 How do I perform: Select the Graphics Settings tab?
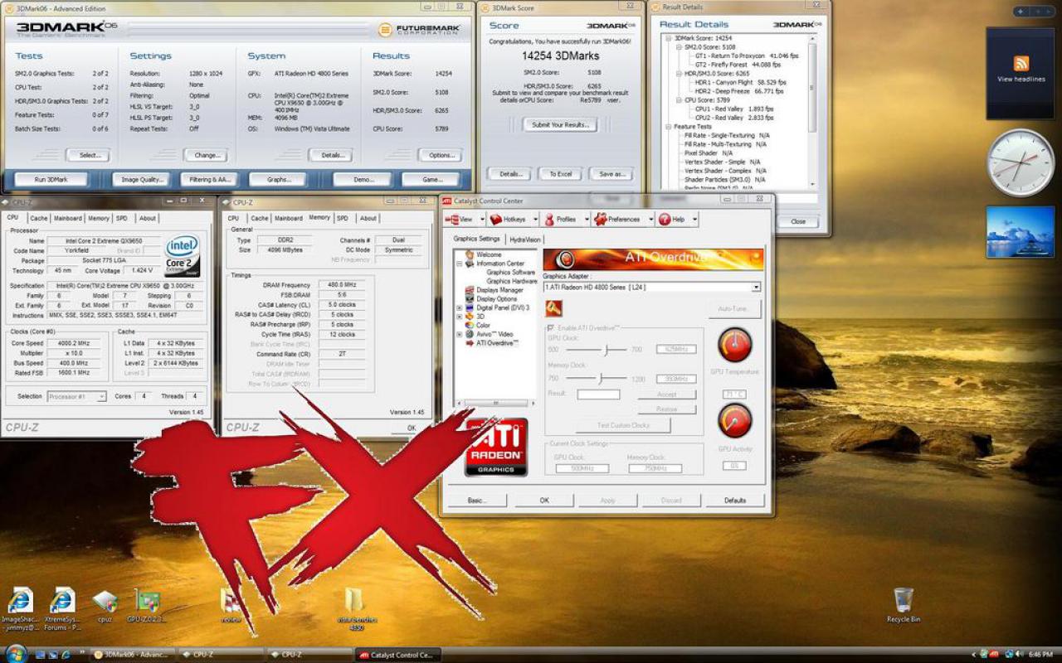point(477,239)
